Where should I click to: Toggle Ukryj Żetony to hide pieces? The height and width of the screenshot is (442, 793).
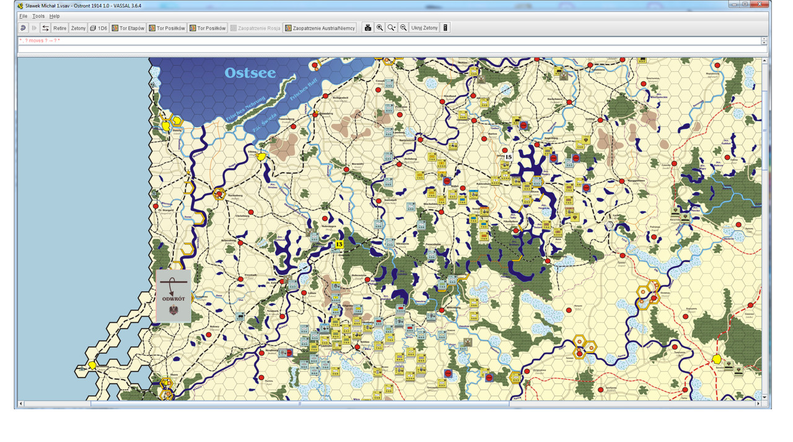(x=424, y=28)
